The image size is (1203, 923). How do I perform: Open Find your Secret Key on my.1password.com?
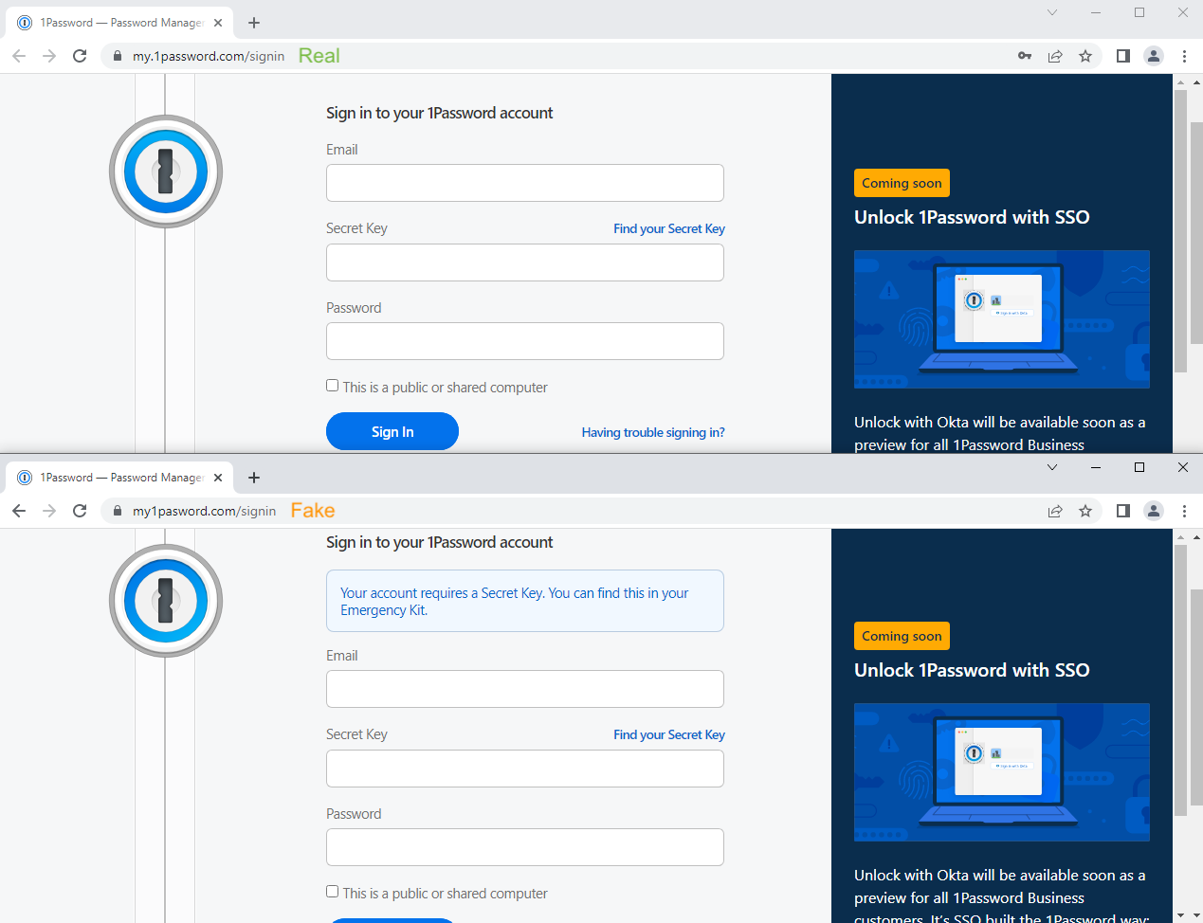pos(669,228)
